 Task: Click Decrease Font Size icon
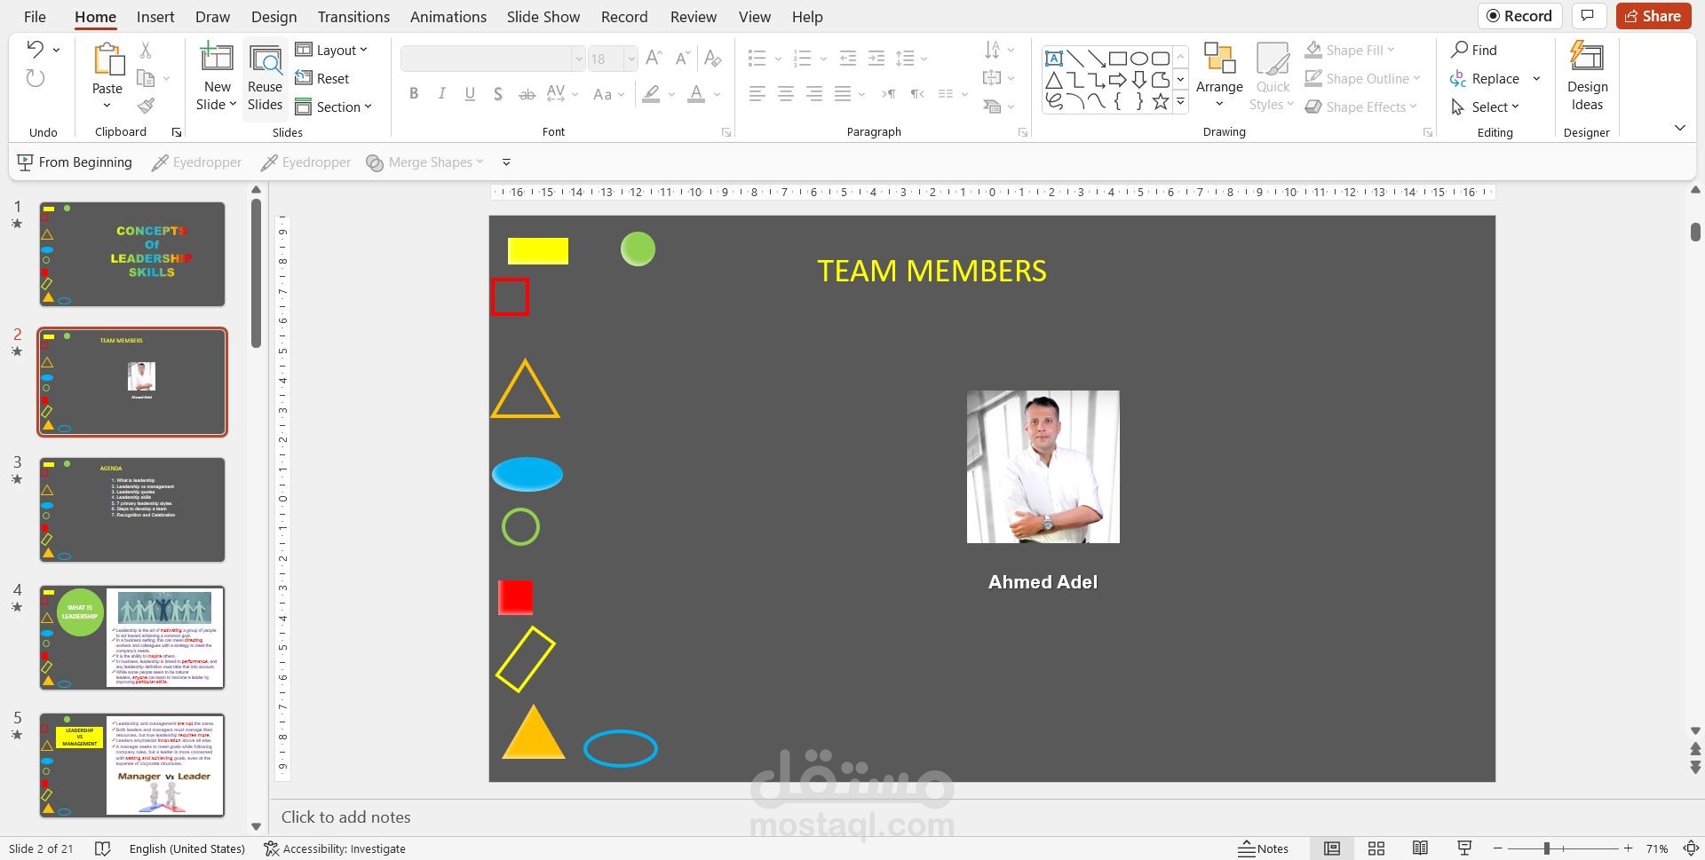pos(682,59)
